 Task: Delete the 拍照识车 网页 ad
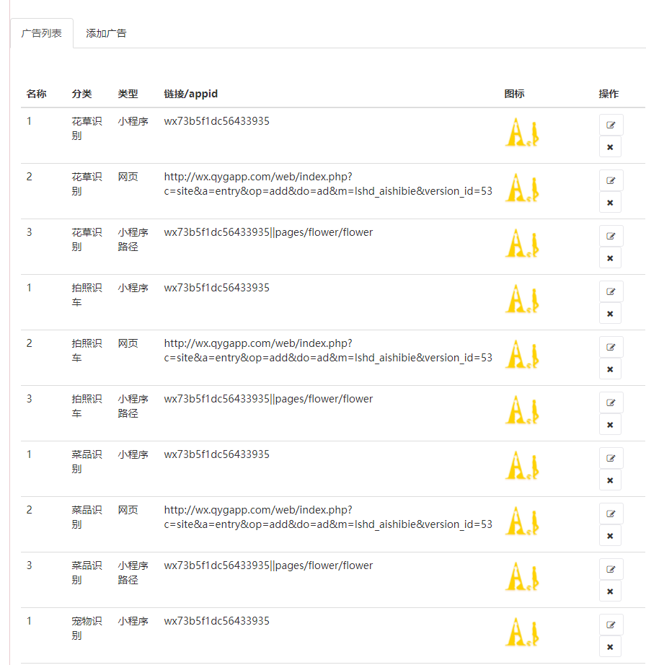click(x=611, y=369)
